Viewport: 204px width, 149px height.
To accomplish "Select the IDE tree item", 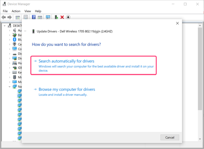I will (17, 68).
